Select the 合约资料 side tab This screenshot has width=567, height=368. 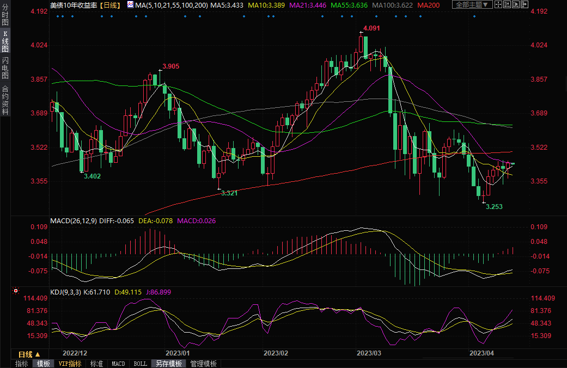(x=5, y=100)
